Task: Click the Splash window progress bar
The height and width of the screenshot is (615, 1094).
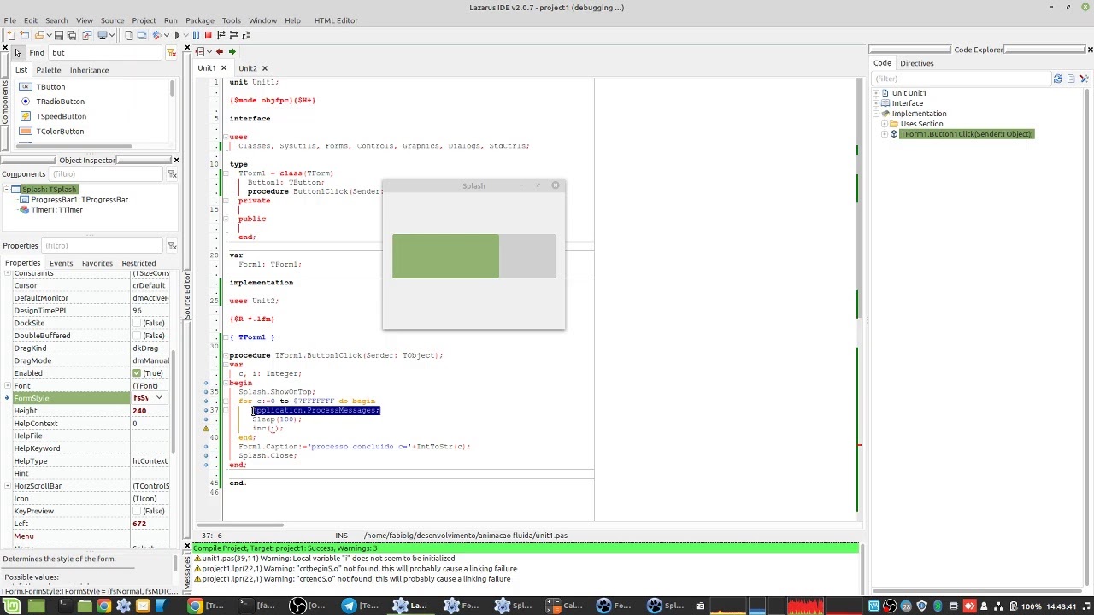Action: pyautogui.click(x=473, y=256)
